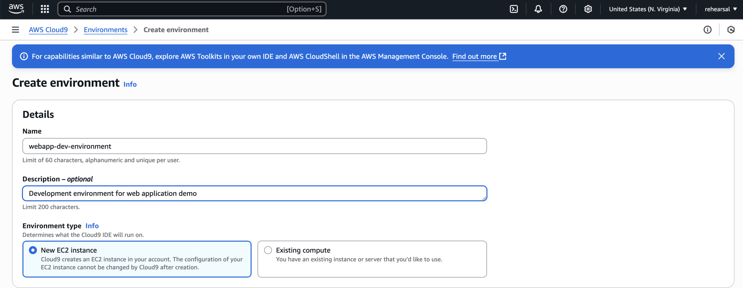Open the Find out more link
The height and width of the screenshot is (288, 743).
[475, 56]
